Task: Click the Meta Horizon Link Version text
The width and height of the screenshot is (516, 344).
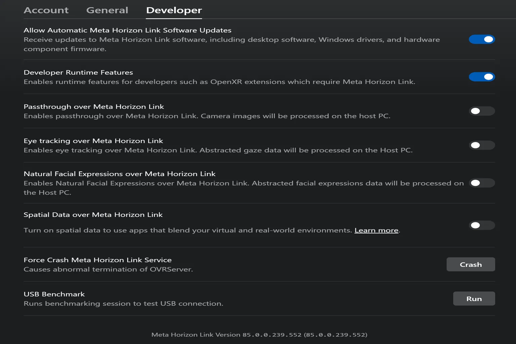Action: click(259, 335)
